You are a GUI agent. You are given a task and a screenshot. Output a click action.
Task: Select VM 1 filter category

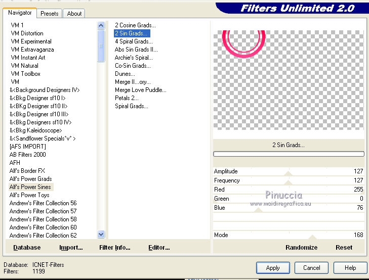click(17, 25)
